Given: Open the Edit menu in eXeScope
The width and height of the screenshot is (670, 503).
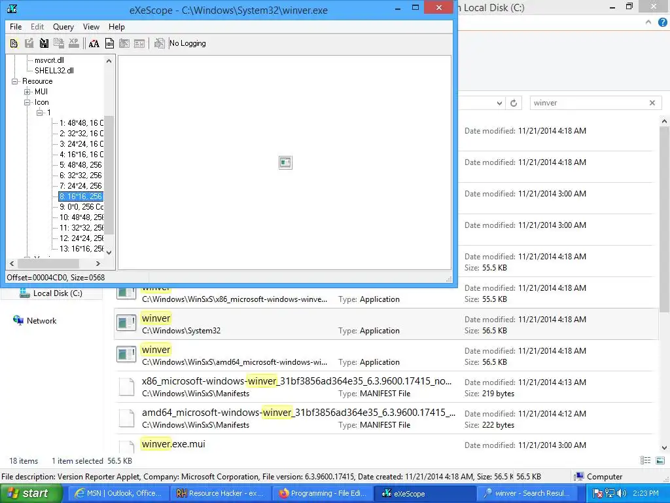Looking at the screenshot, I should tap(37, 26).
